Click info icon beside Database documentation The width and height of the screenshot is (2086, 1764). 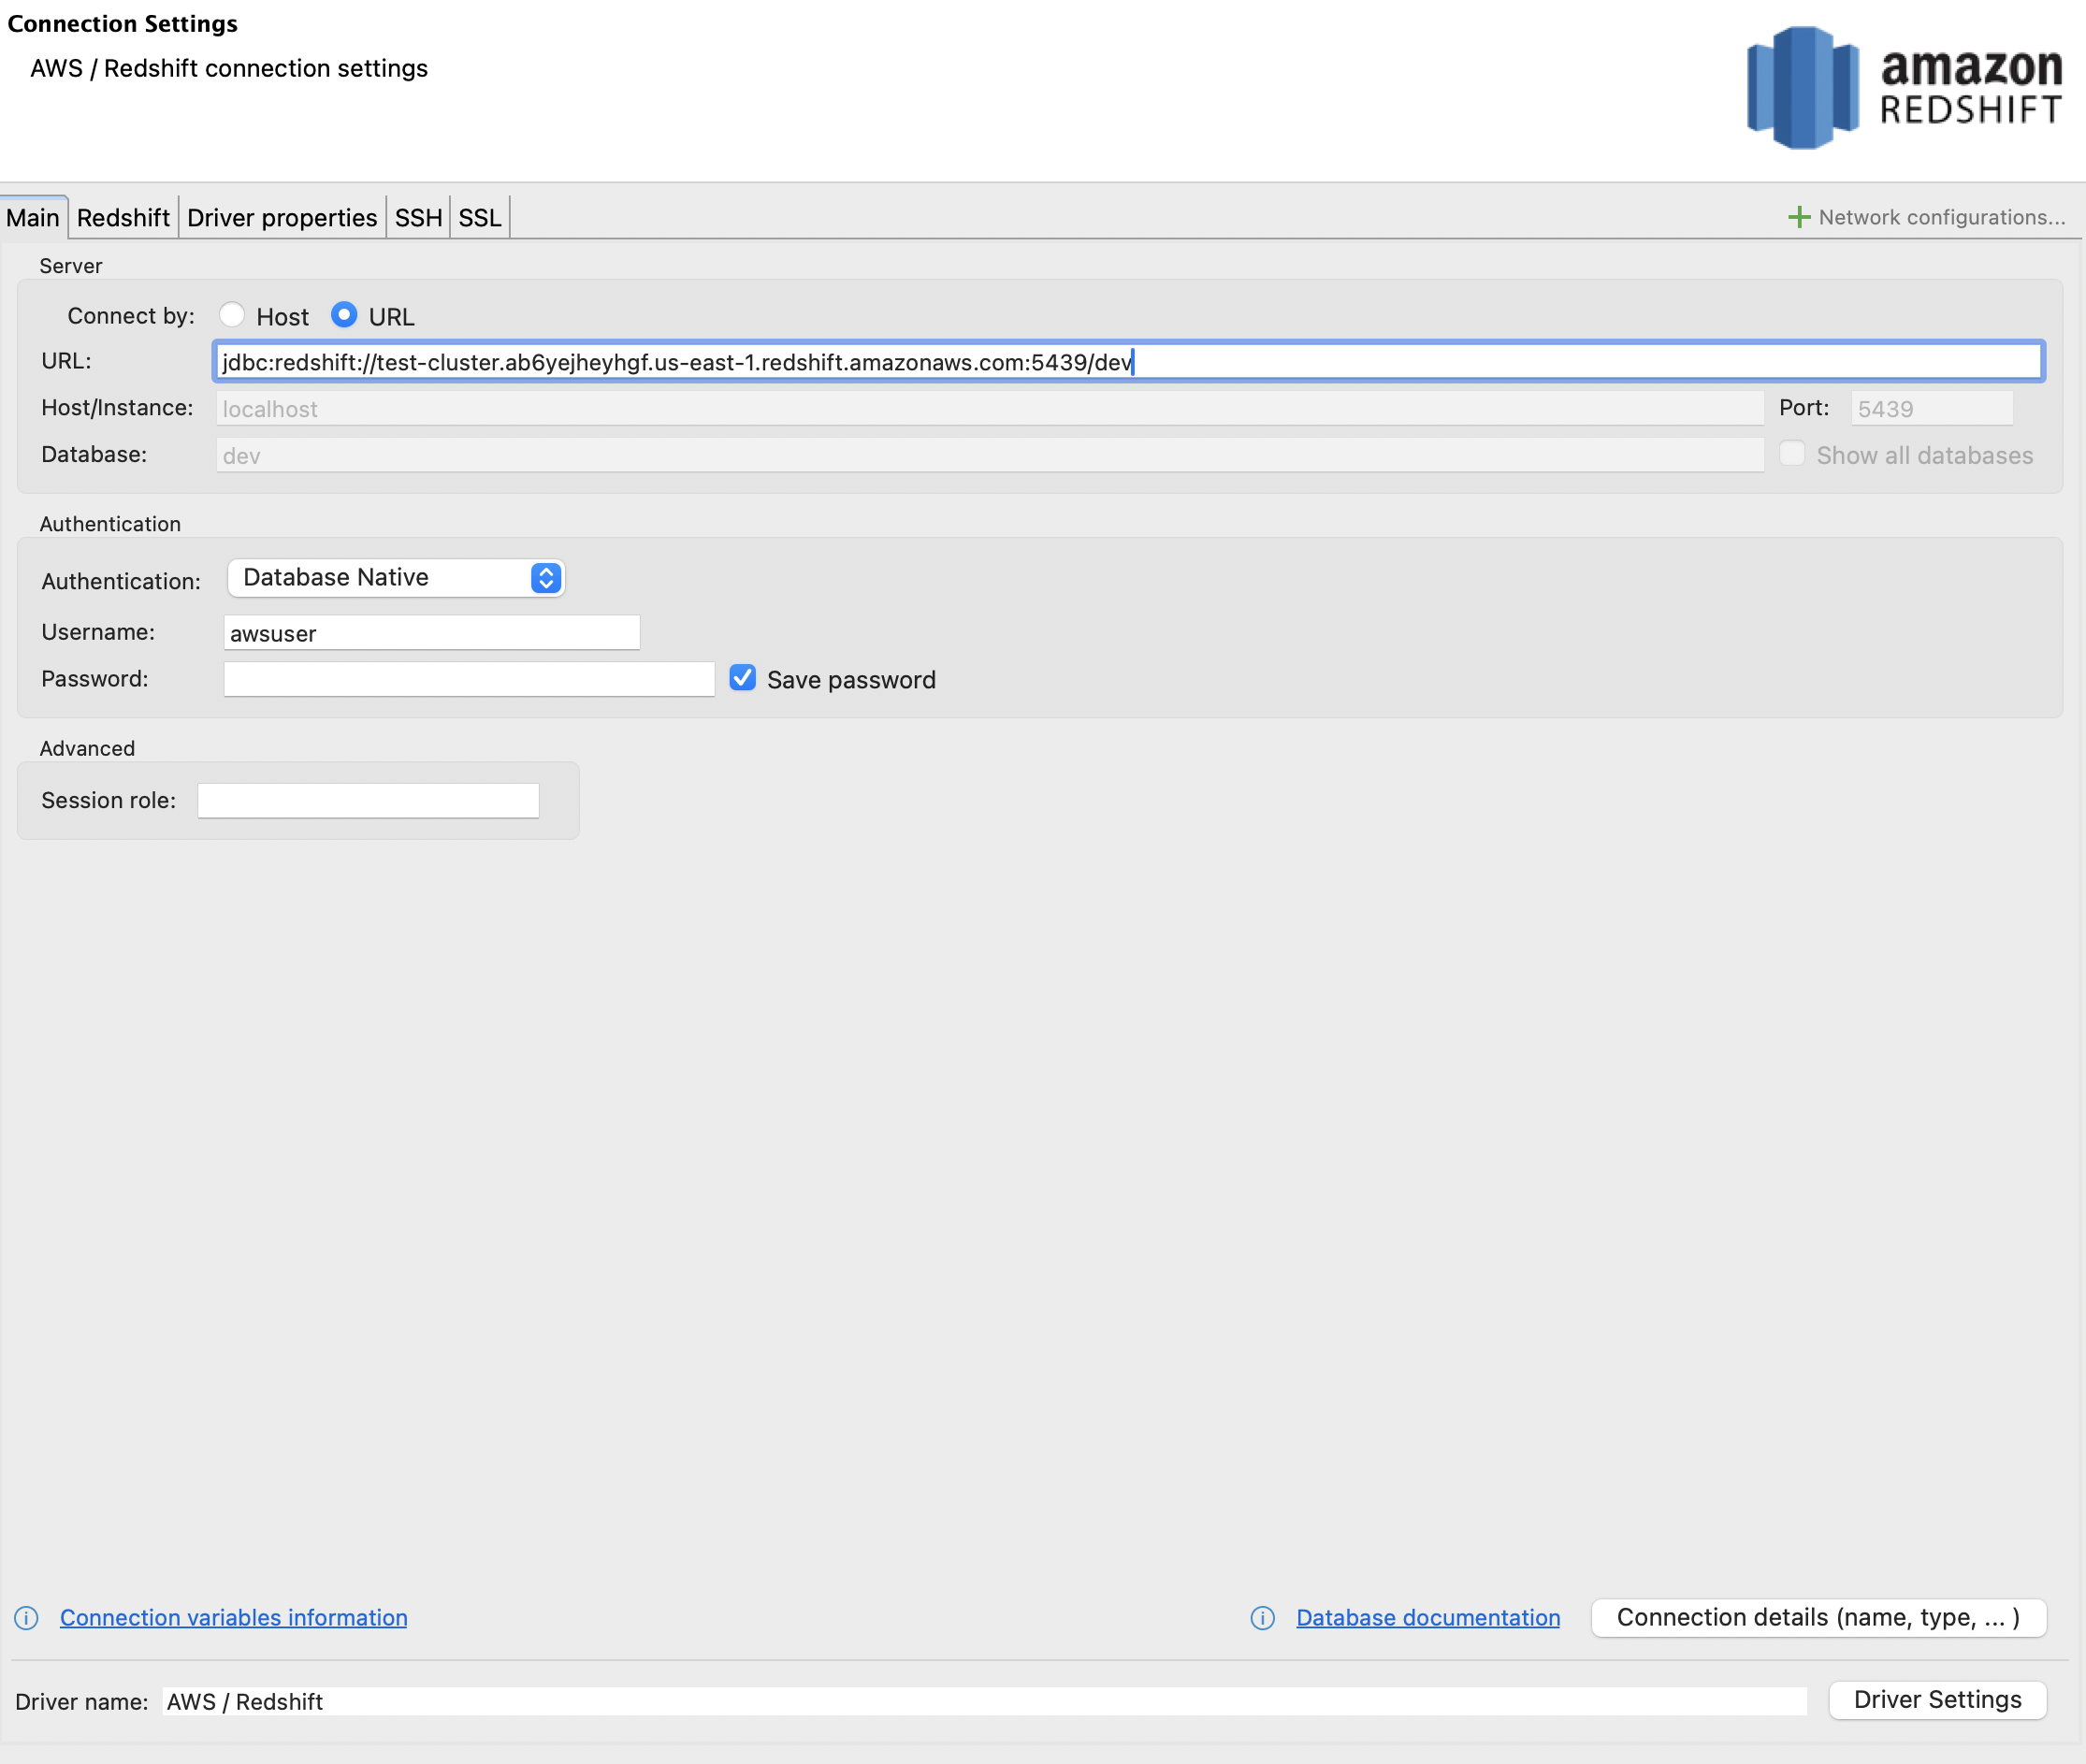point(1262,1618)
